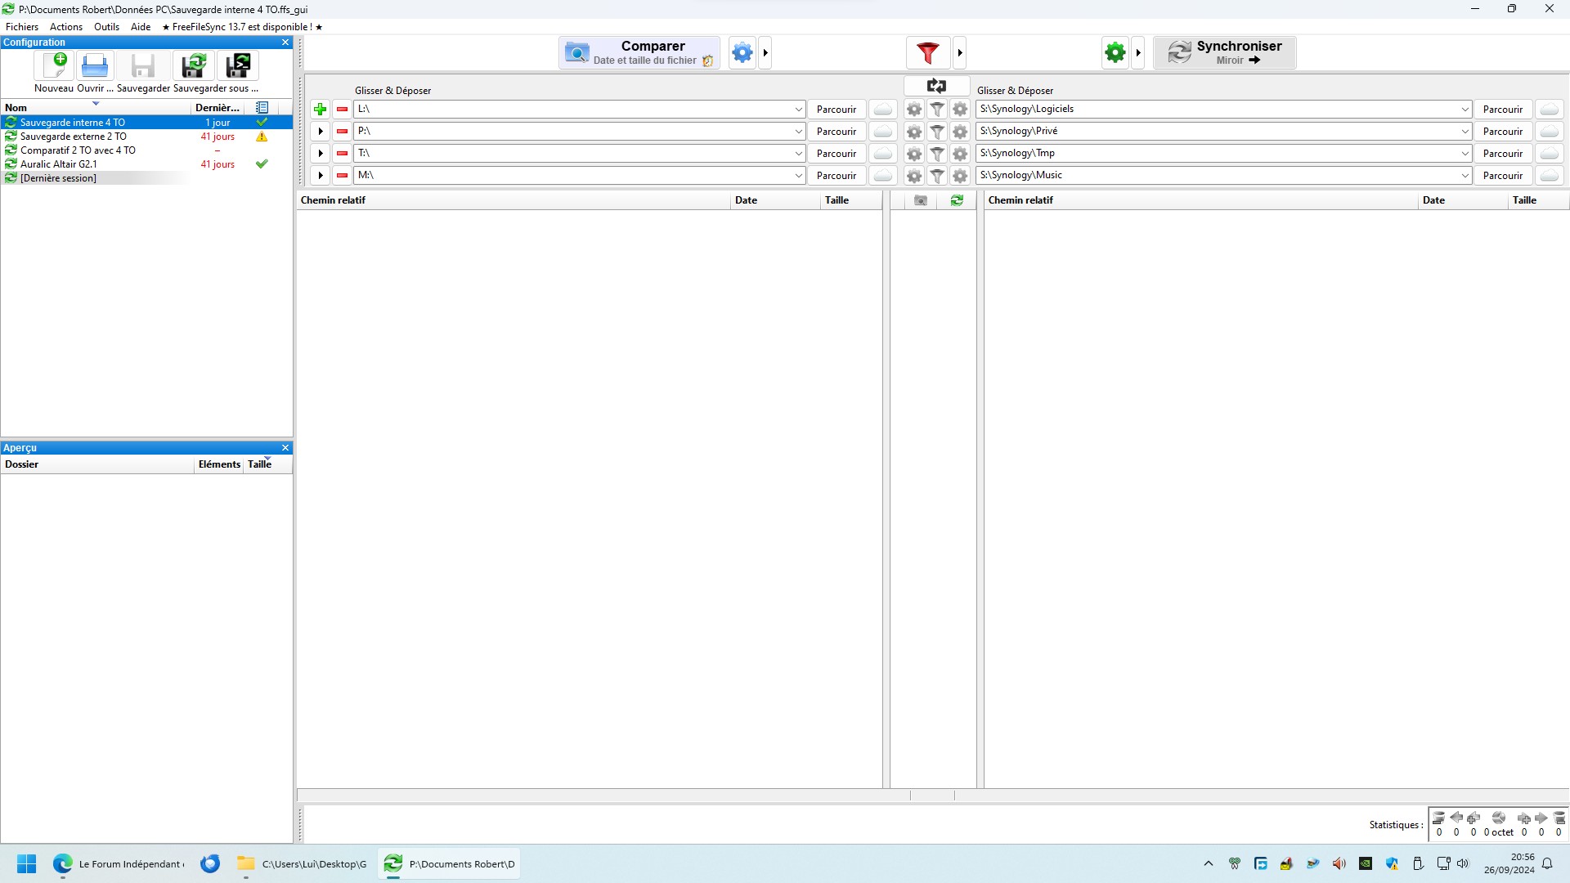Sort by left Chemin relatif column header

pyautogui.click(x=514, y=200)
